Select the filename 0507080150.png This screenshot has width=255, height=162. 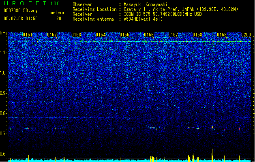[x=21, y=11]
